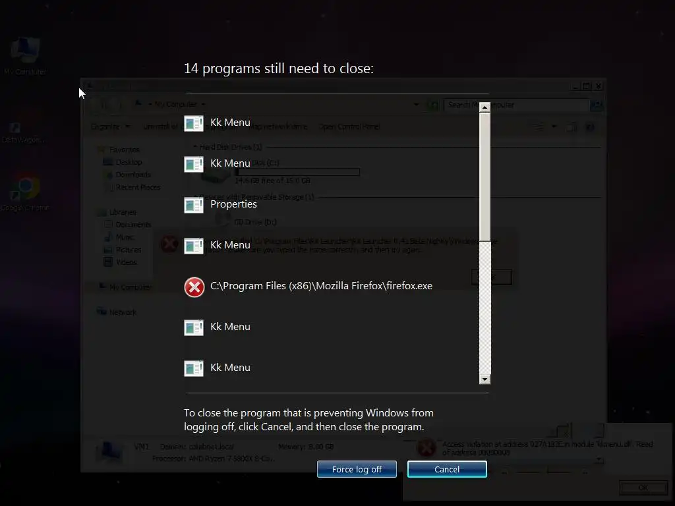Click the scrollbar track below the thumb
675x506 pixels.
click(484, 307)
